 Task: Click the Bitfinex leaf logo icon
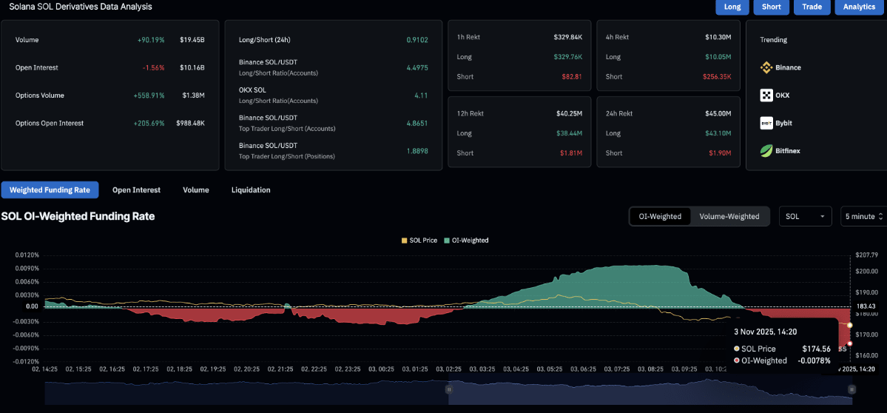pos(766,150)
